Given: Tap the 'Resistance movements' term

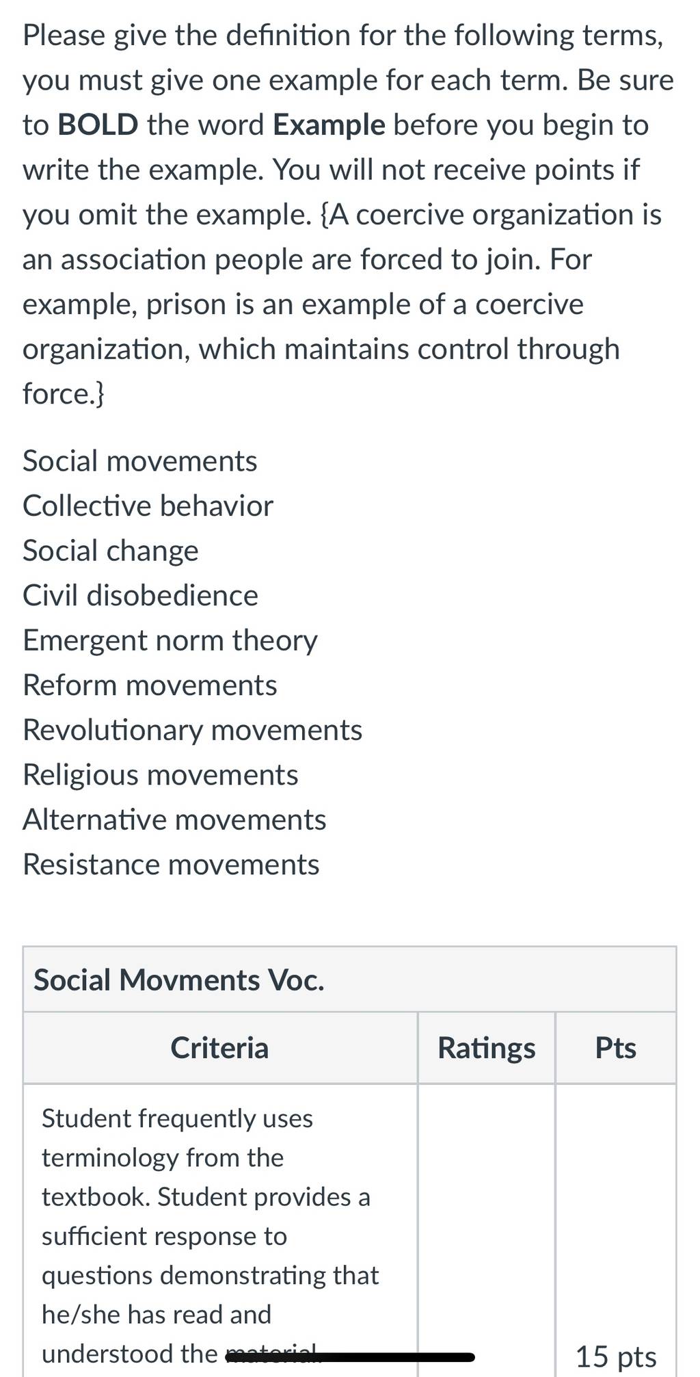Looking at the screenshot, I should [x=171, y=865].
